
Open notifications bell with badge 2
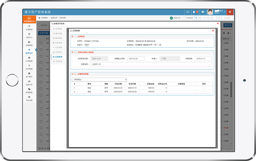click(195, 12)
